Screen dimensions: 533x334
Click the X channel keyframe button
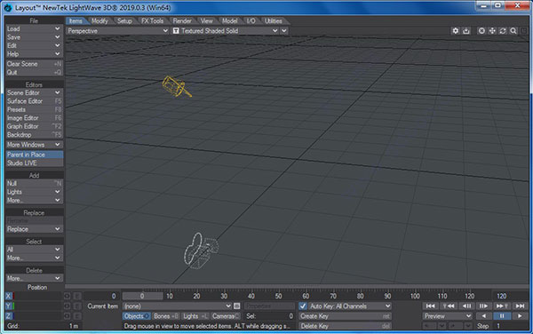[67, 297]
